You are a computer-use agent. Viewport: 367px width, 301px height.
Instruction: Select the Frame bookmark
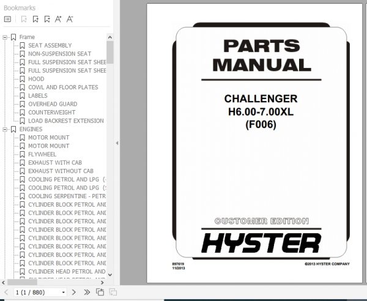click(27, 37)
